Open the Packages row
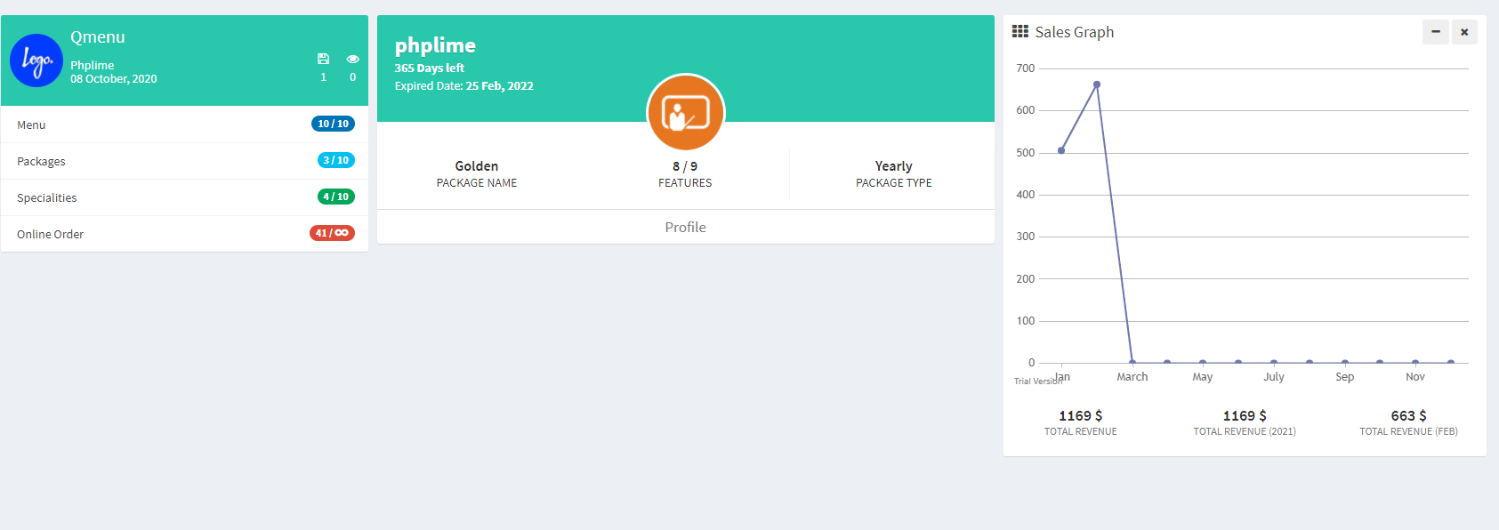 coord(184,161)
